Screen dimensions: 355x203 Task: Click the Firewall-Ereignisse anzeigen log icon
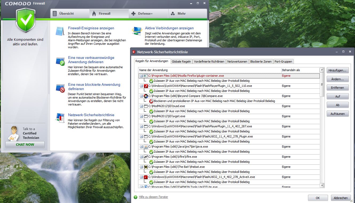(x=60, y=31)
